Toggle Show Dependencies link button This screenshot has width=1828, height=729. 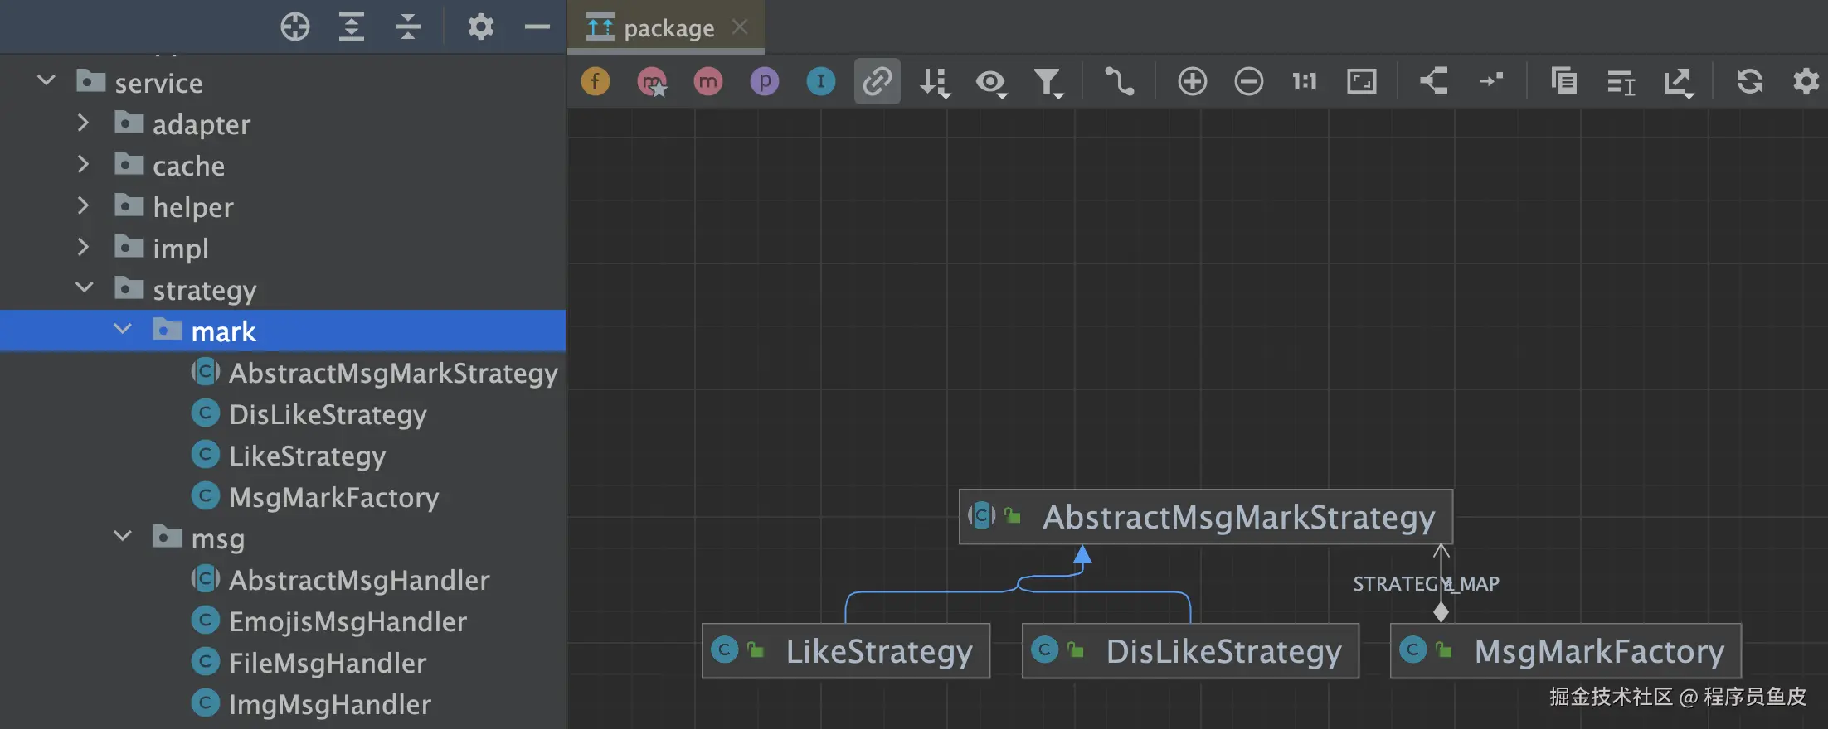coord(878,81)
